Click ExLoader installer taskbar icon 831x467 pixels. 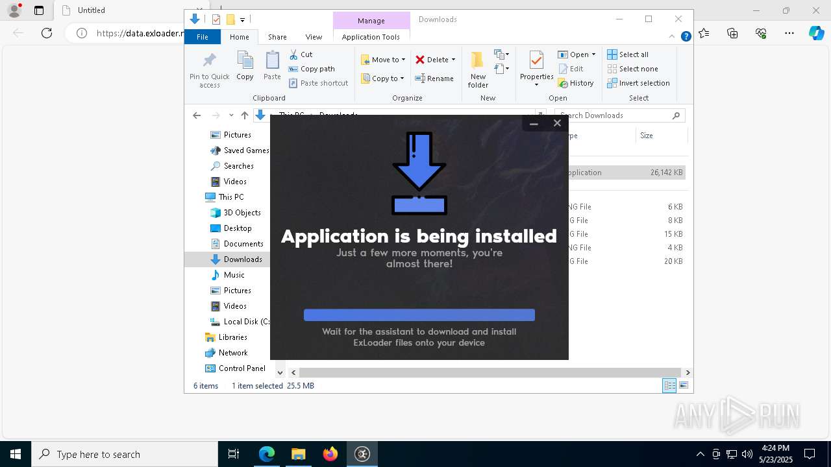click(362, 454)
